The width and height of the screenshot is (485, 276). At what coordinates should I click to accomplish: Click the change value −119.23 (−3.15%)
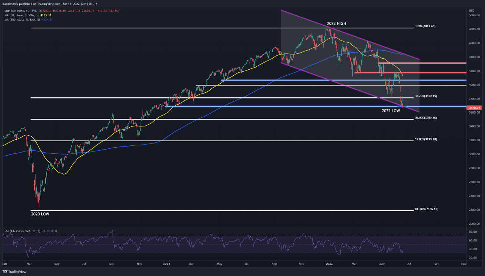(x=108, y=11)
